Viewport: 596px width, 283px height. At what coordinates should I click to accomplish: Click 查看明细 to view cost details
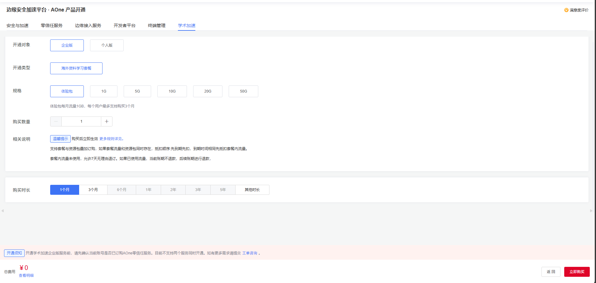(x=26, y=276)
